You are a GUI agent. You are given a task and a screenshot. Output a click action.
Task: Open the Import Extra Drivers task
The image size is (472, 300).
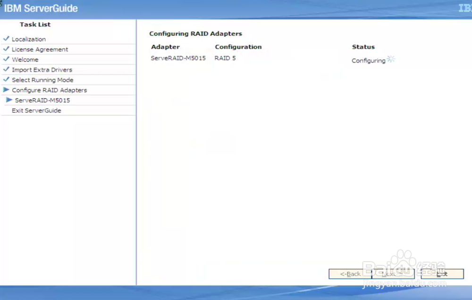tap(42, 69)
